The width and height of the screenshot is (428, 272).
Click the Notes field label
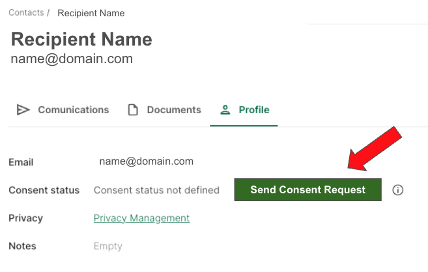click(22, 246)
